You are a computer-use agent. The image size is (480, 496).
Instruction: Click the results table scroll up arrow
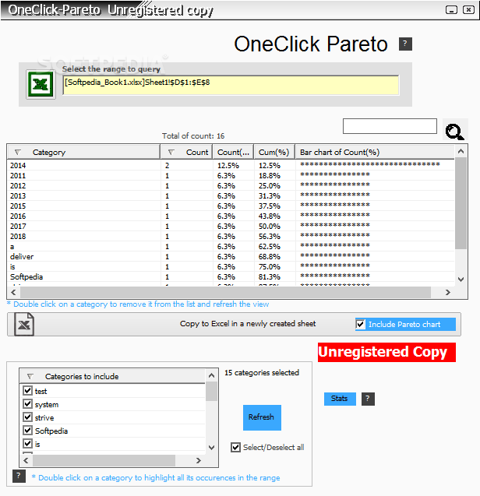(x=461, y=152)
